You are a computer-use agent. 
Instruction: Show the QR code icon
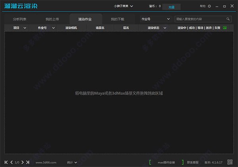(230, 162)
